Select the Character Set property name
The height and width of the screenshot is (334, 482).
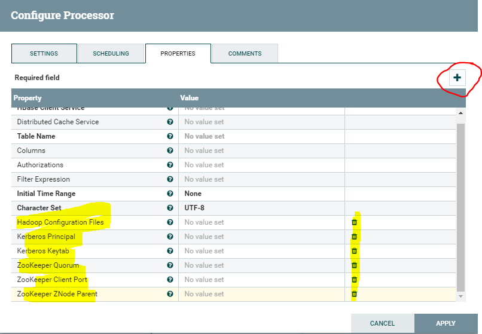(39, 208)
